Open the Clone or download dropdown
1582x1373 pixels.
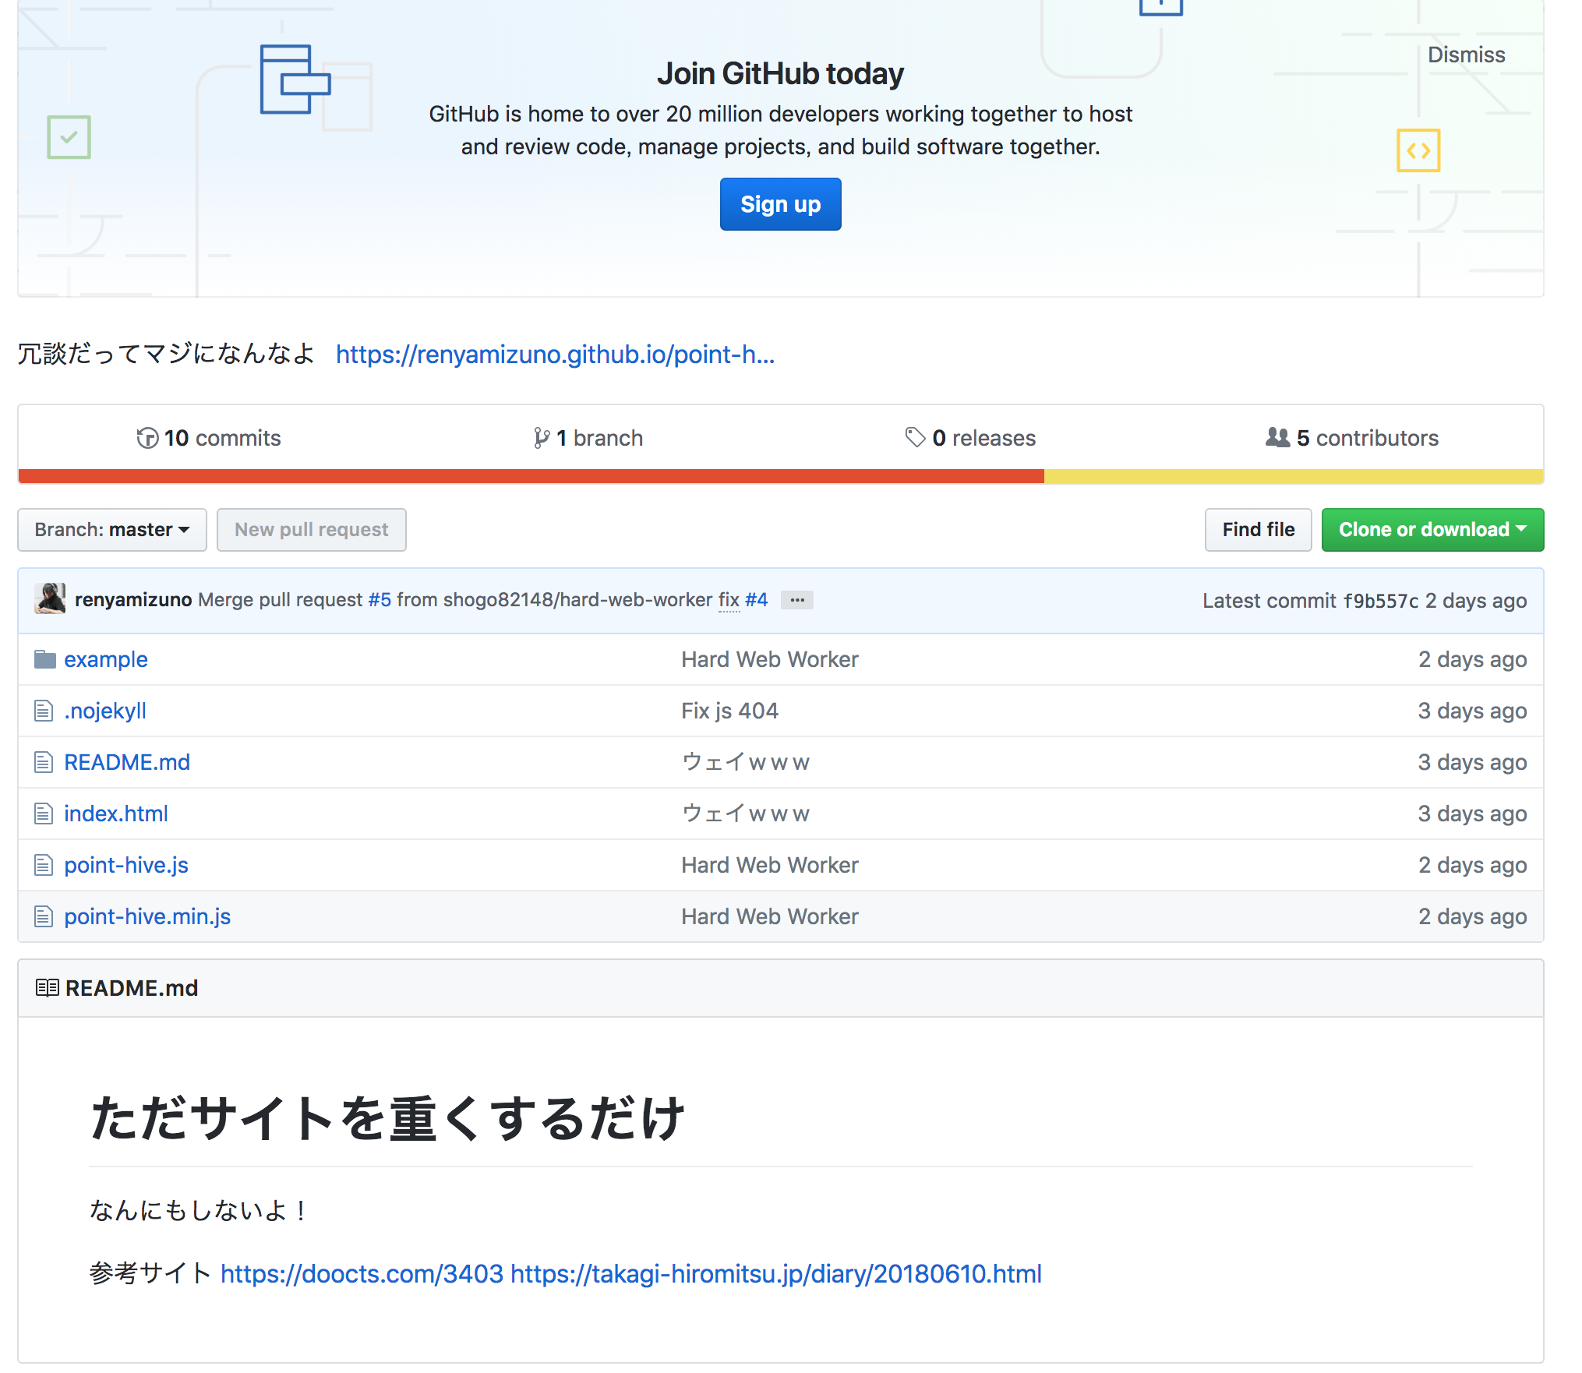click(1432, 530)
